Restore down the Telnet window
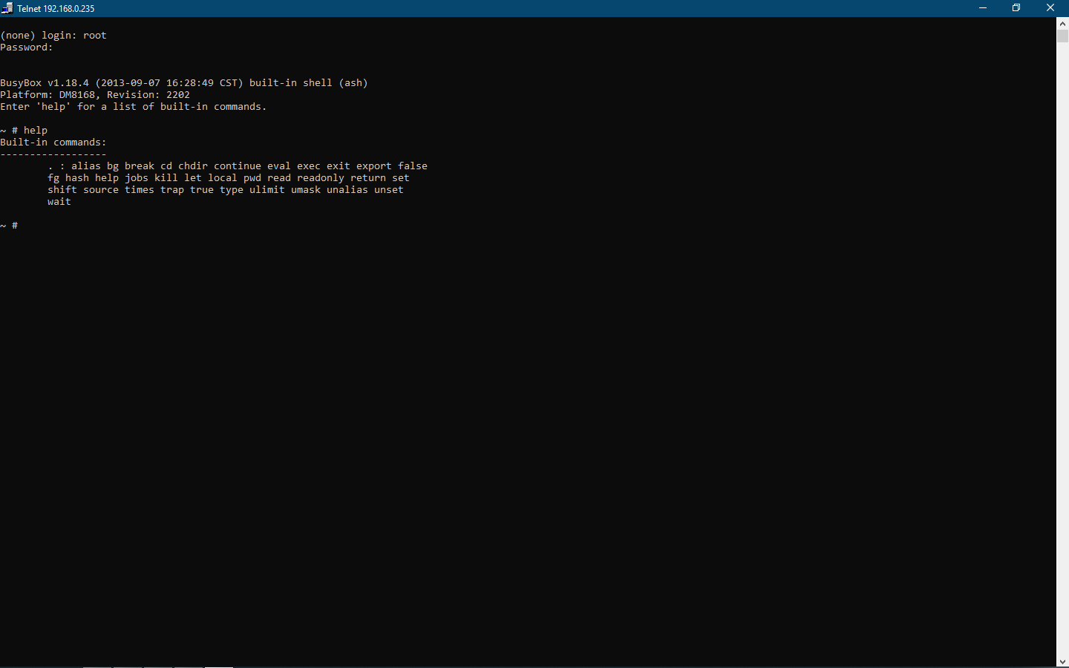1069x668 pixels. [x=1016, y=8]
